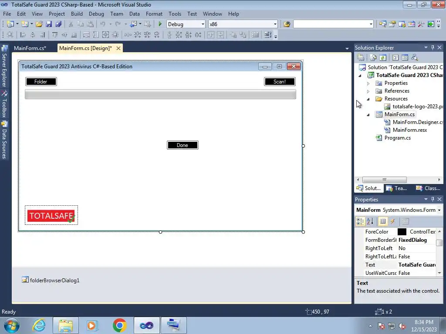The height and width of the screenshot is (334, 446).
Task: Open the File menu
Action: pos(7,13)
